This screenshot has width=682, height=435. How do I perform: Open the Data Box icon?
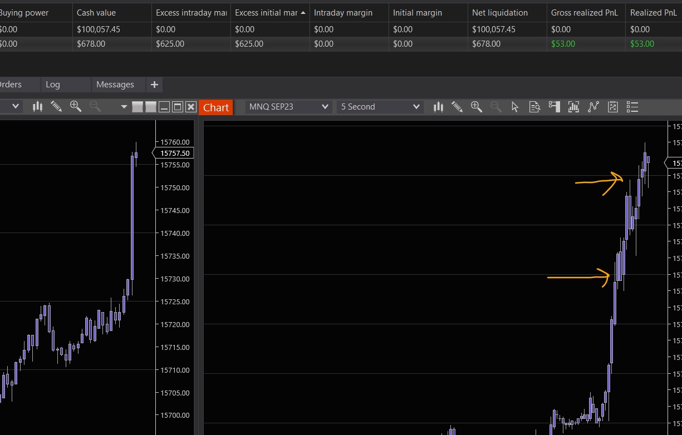(534, 107)
